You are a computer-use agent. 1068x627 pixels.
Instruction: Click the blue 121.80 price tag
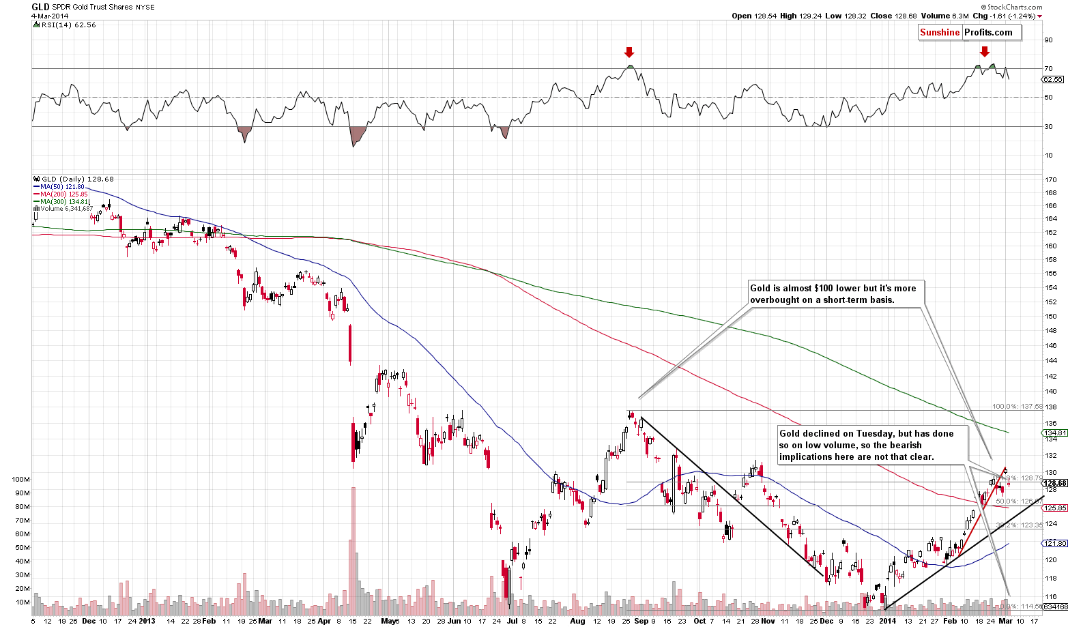pyautogui.click(x=1054, y=543)
